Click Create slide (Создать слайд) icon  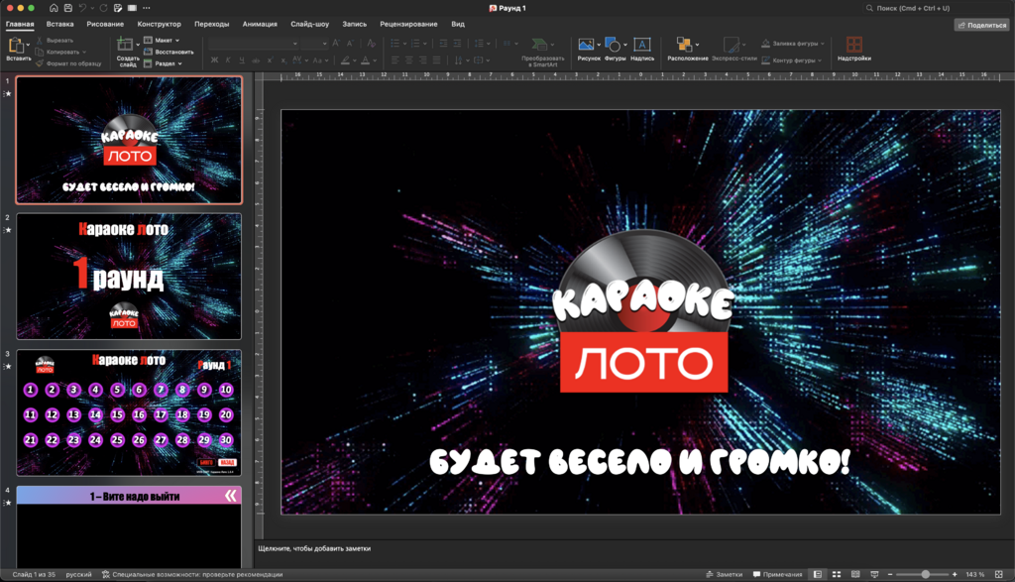tap(124, 45)
